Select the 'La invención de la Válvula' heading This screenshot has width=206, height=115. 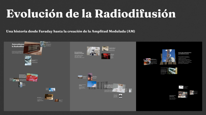109,86
